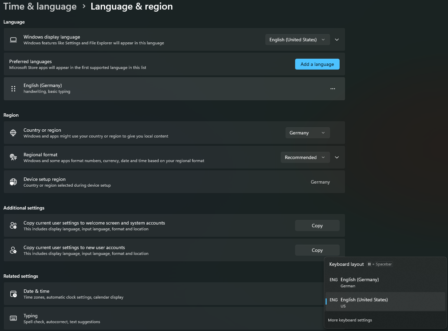Viewport: 448px width, 331px height.
Task: Click the clock icon next to Date & time
Action: point(13,294)
